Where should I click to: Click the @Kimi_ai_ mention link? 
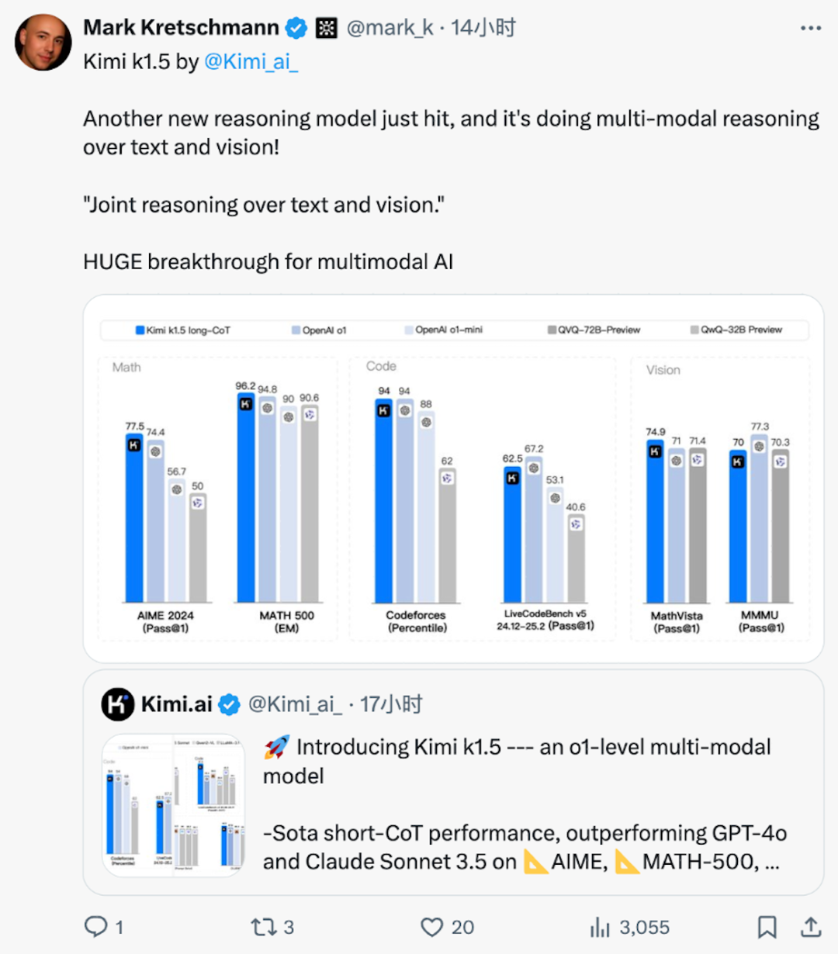click(x=251, y=61)
